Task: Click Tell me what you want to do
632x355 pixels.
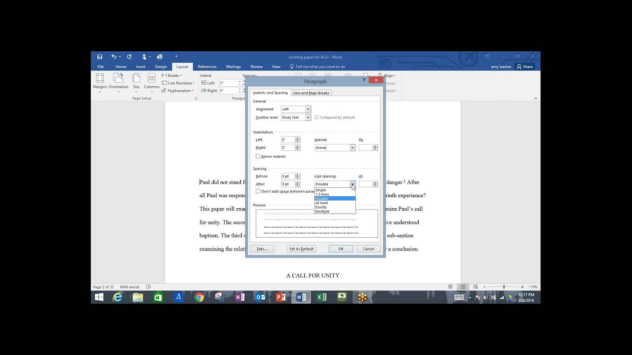Action: coord(317,67)
